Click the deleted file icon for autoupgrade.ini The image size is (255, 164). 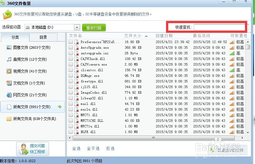(x=76, y=53)
